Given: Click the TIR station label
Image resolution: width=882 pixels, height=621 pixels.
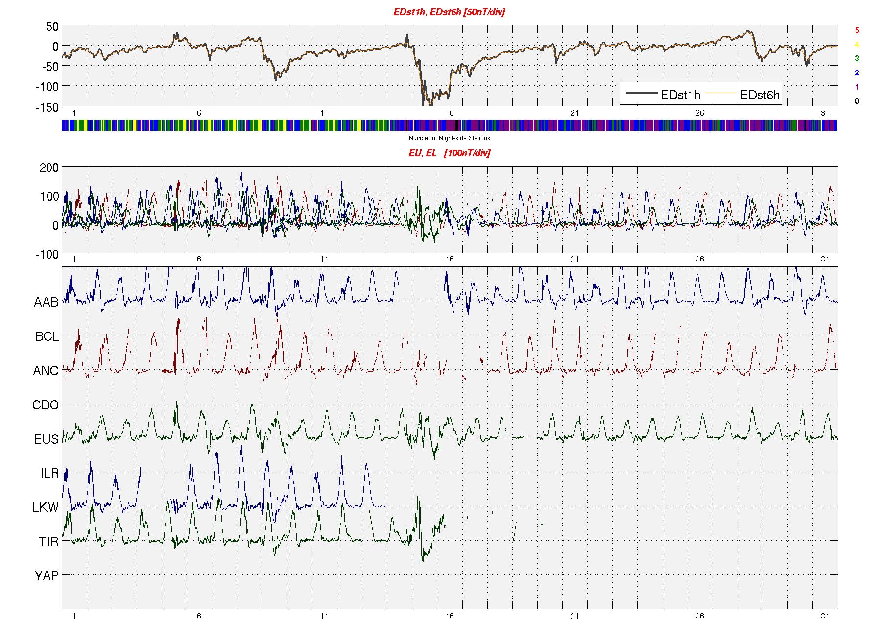Looking at the screenshot, I should click(x=49, y=542).
